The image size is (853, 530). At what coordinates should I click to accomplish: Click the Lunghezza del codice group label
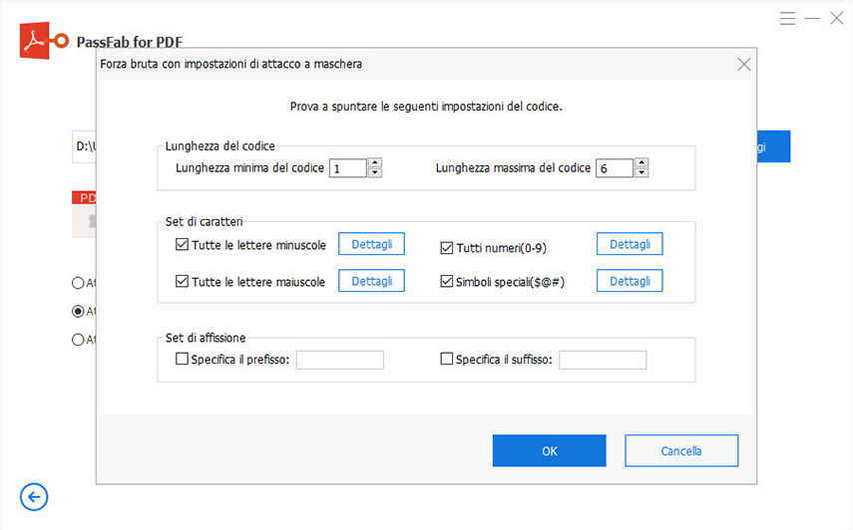[220, 146]
